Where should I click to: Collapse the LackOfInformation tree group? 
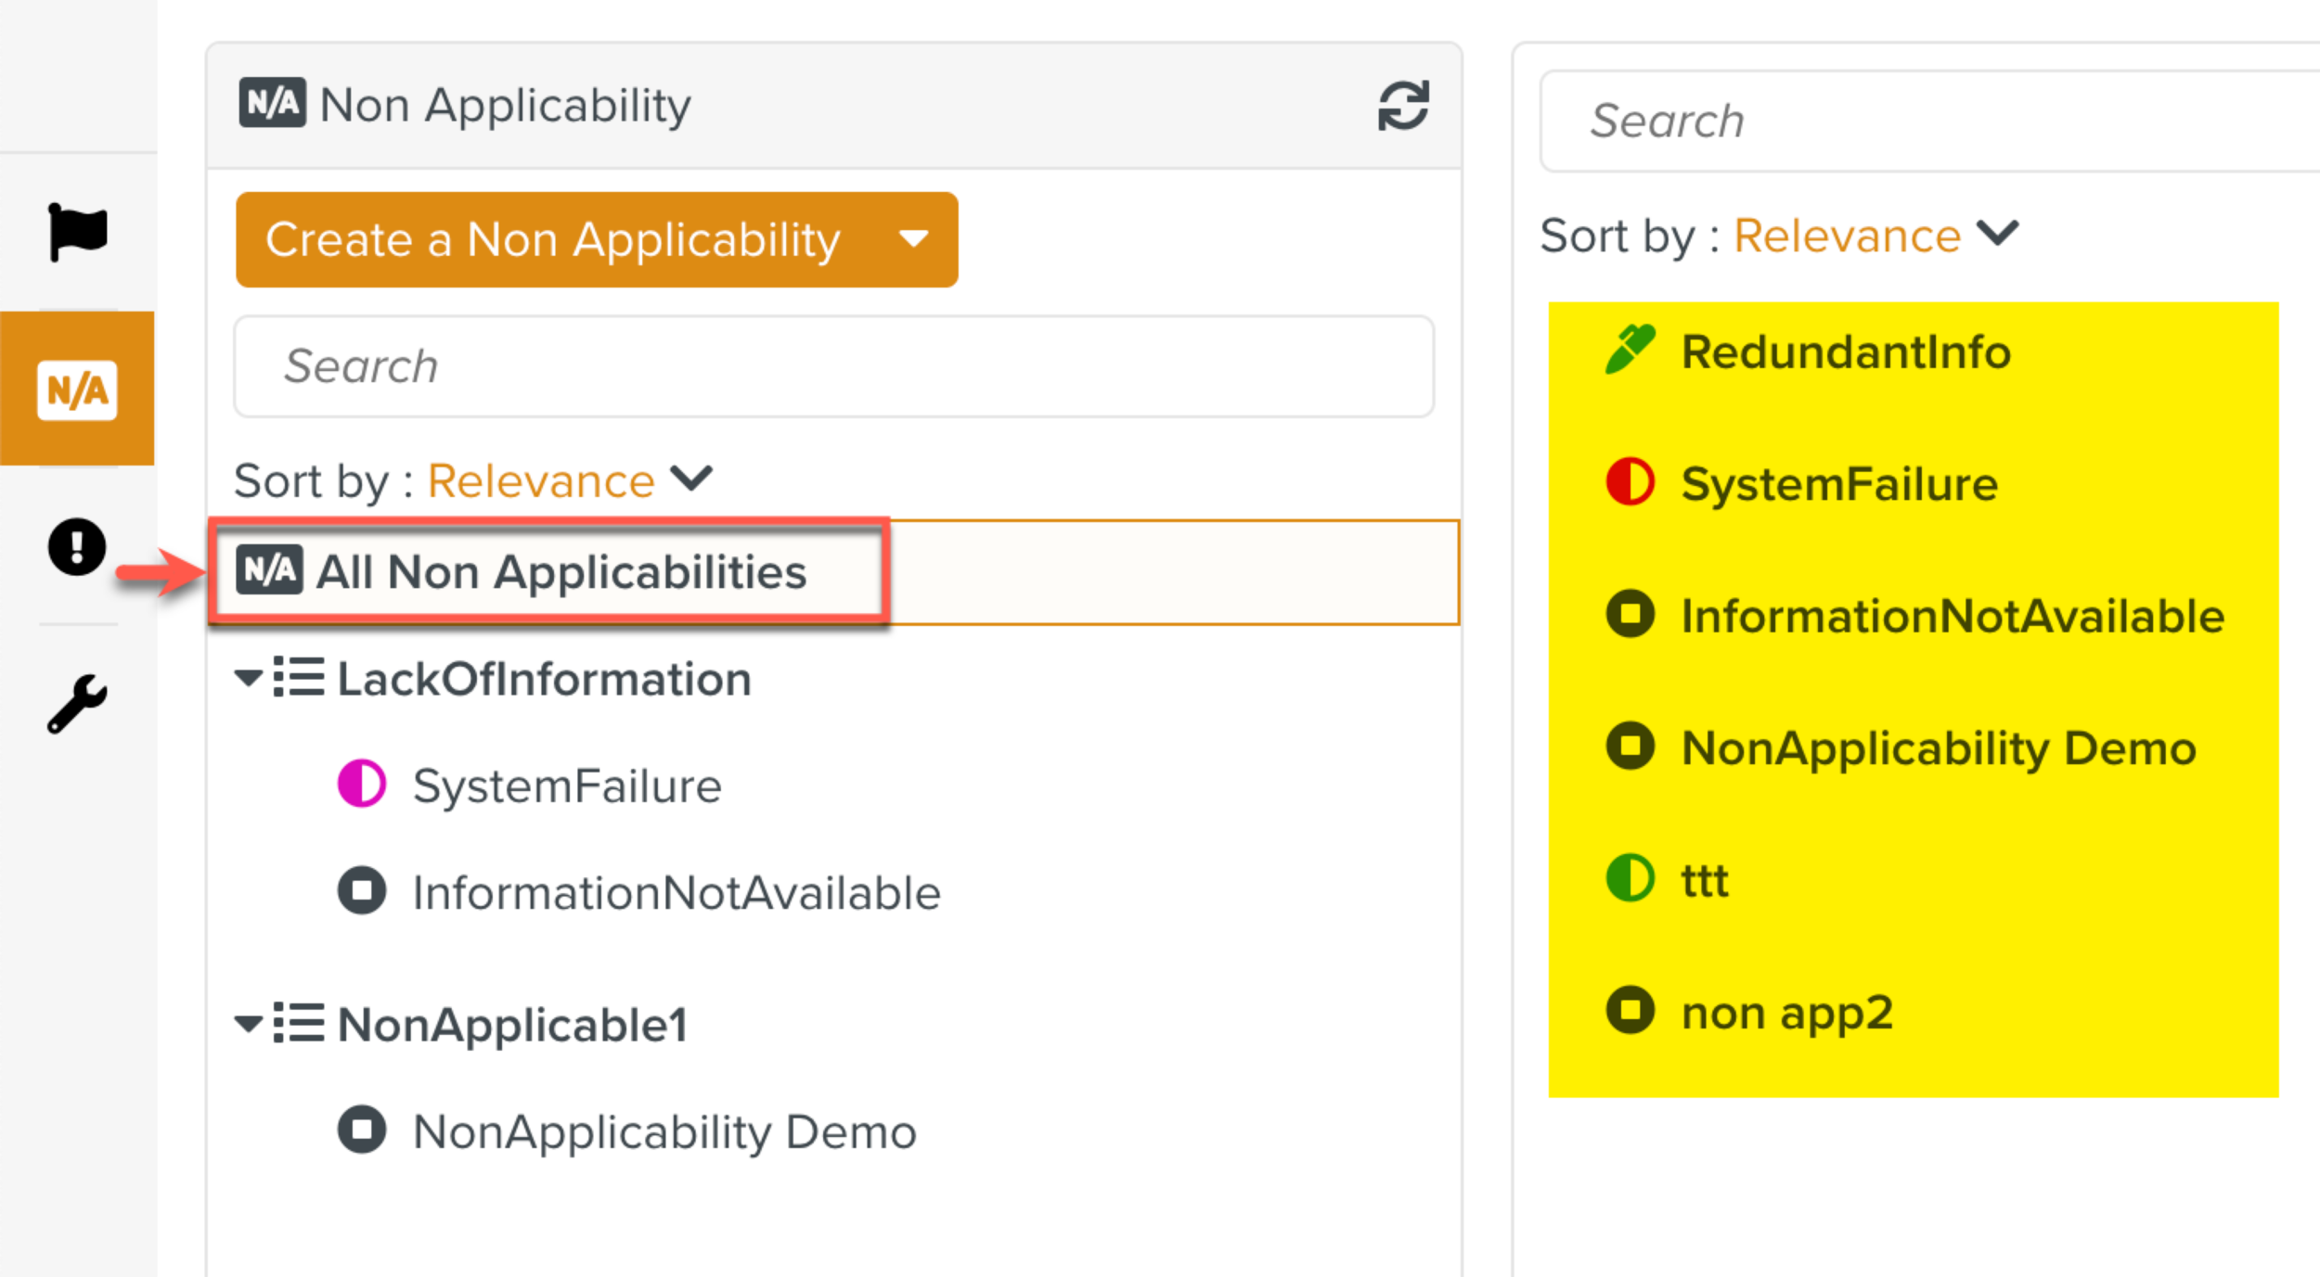click(248, 678)
